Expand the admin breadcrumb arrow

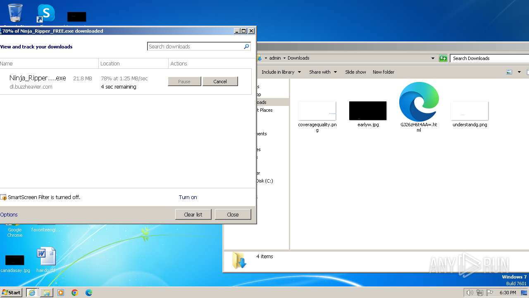click(x=284, y=58)
